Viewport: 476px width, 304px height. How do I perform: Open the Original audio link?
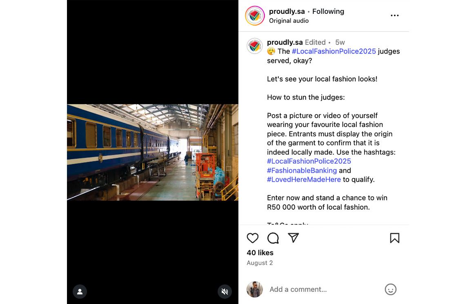(x=289, y=21)
